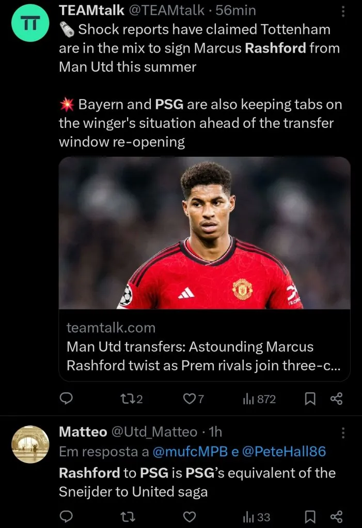Bookmark Matteo's tweet
The height and width of the screenshot is (528, 362).
(310, 517)
